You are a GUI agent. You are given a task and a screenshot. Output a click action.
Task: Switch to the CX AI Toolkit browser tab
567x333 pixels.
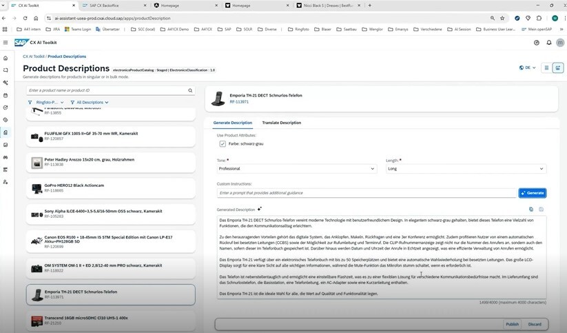[x=43, y=6]
